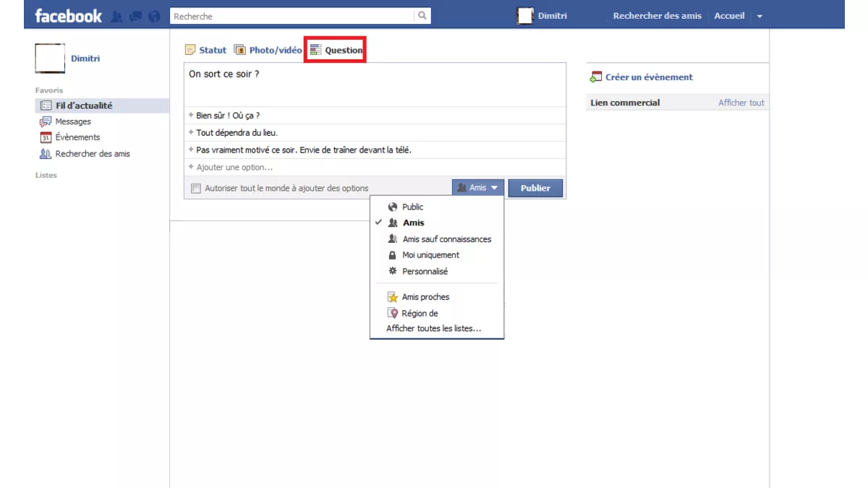This screenshot has height=488, width=868.
Task: Click the Statut note icon
Action: click(190, 50)
